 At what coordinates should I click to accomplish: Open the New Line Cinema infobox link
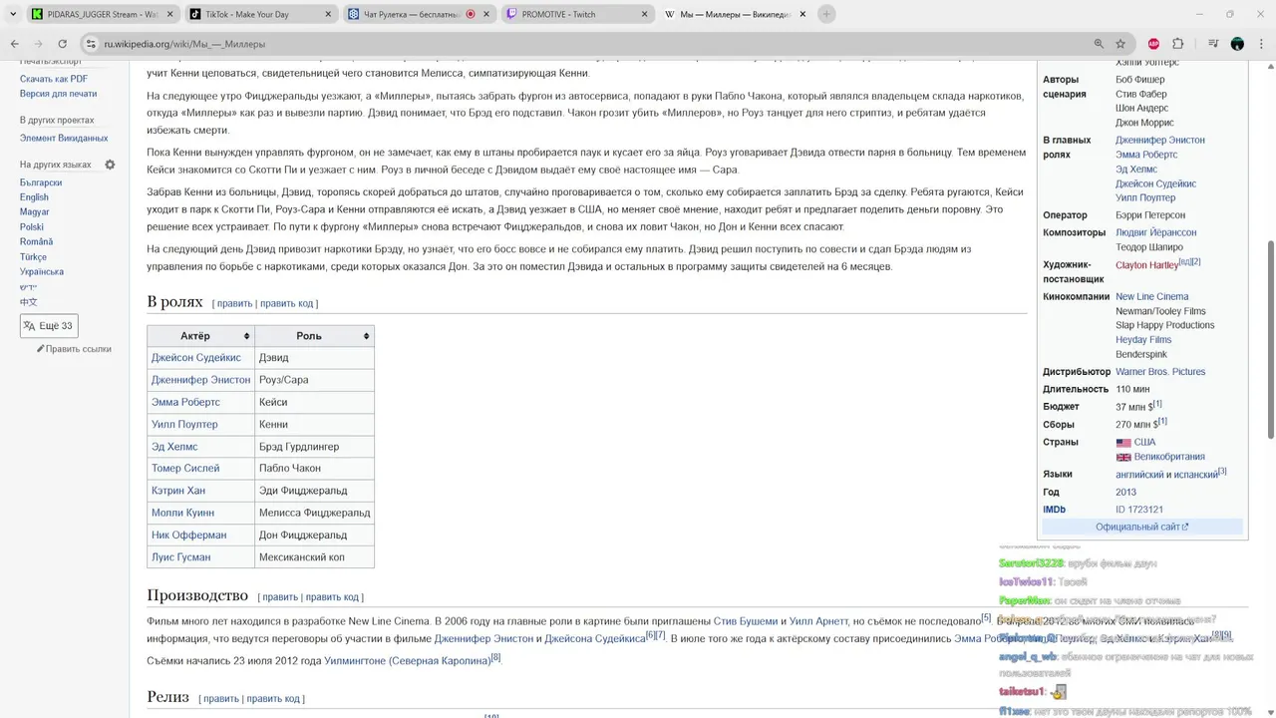(x=1151, y=297)
